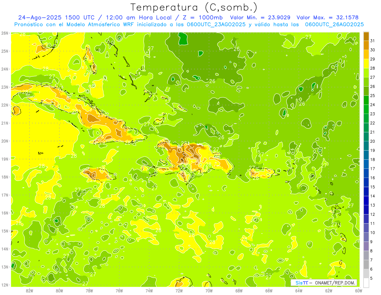Image resolution: width=381 pixels, height=295 pixels.
Task: Click the "12N" latitude axis label
Action: [x=4, y=285]
